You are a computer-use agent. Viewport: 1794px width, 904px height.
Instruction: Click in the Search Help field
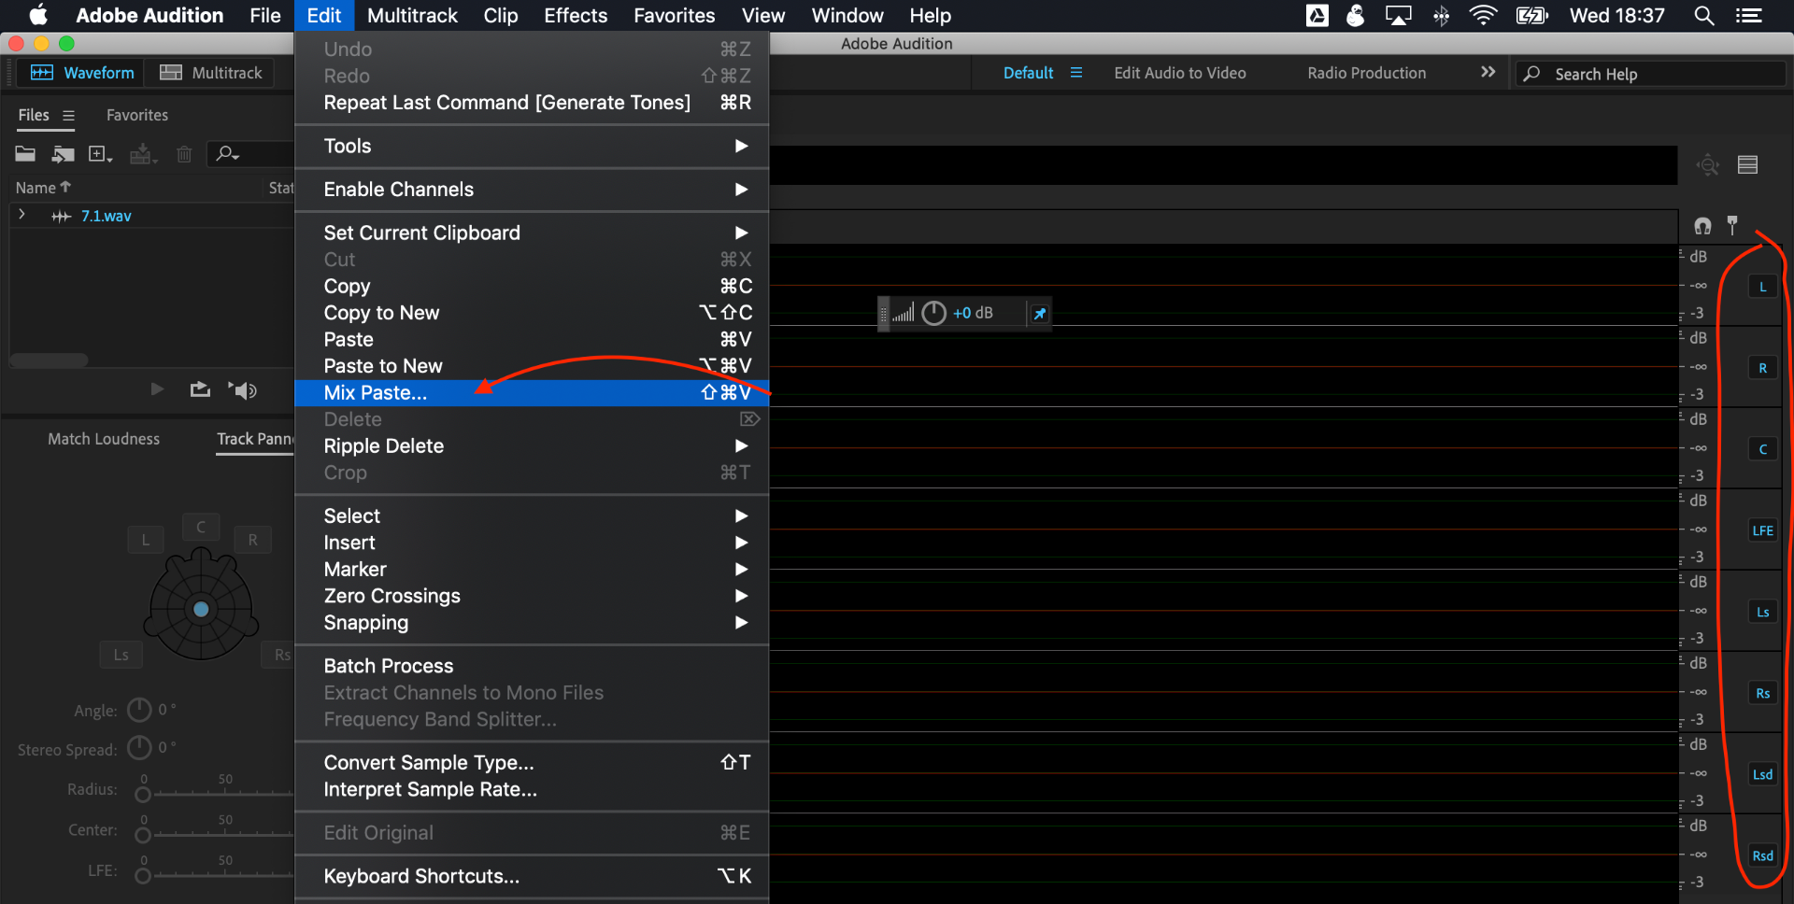(x=1651, y=74)
